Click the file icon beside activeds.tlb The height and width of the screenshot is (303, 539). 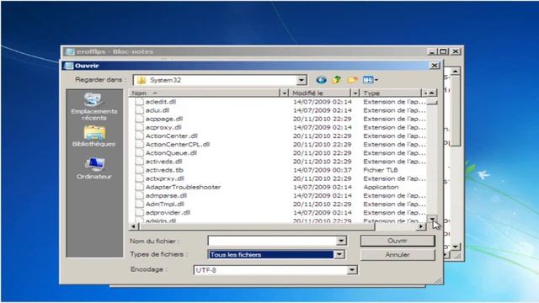pyautogui.click(x=139, y=170)
